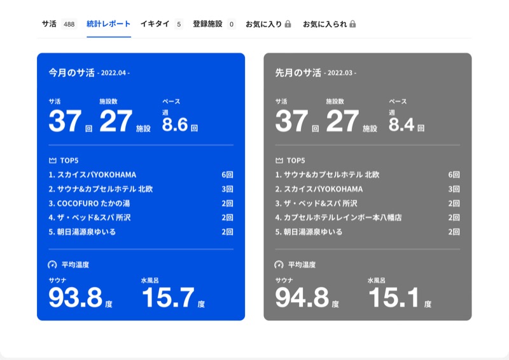The height and width of the screenshot is (360, 509).
Task: Open 朝日湯源泉ゆいる in 今月 TOP5
Action: 87,232
